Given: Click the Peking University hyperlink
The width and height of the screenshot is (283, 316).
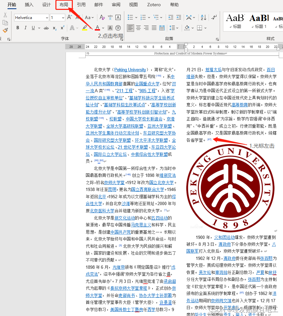Looking at the screenshot, I should click(x=130, y=70).
